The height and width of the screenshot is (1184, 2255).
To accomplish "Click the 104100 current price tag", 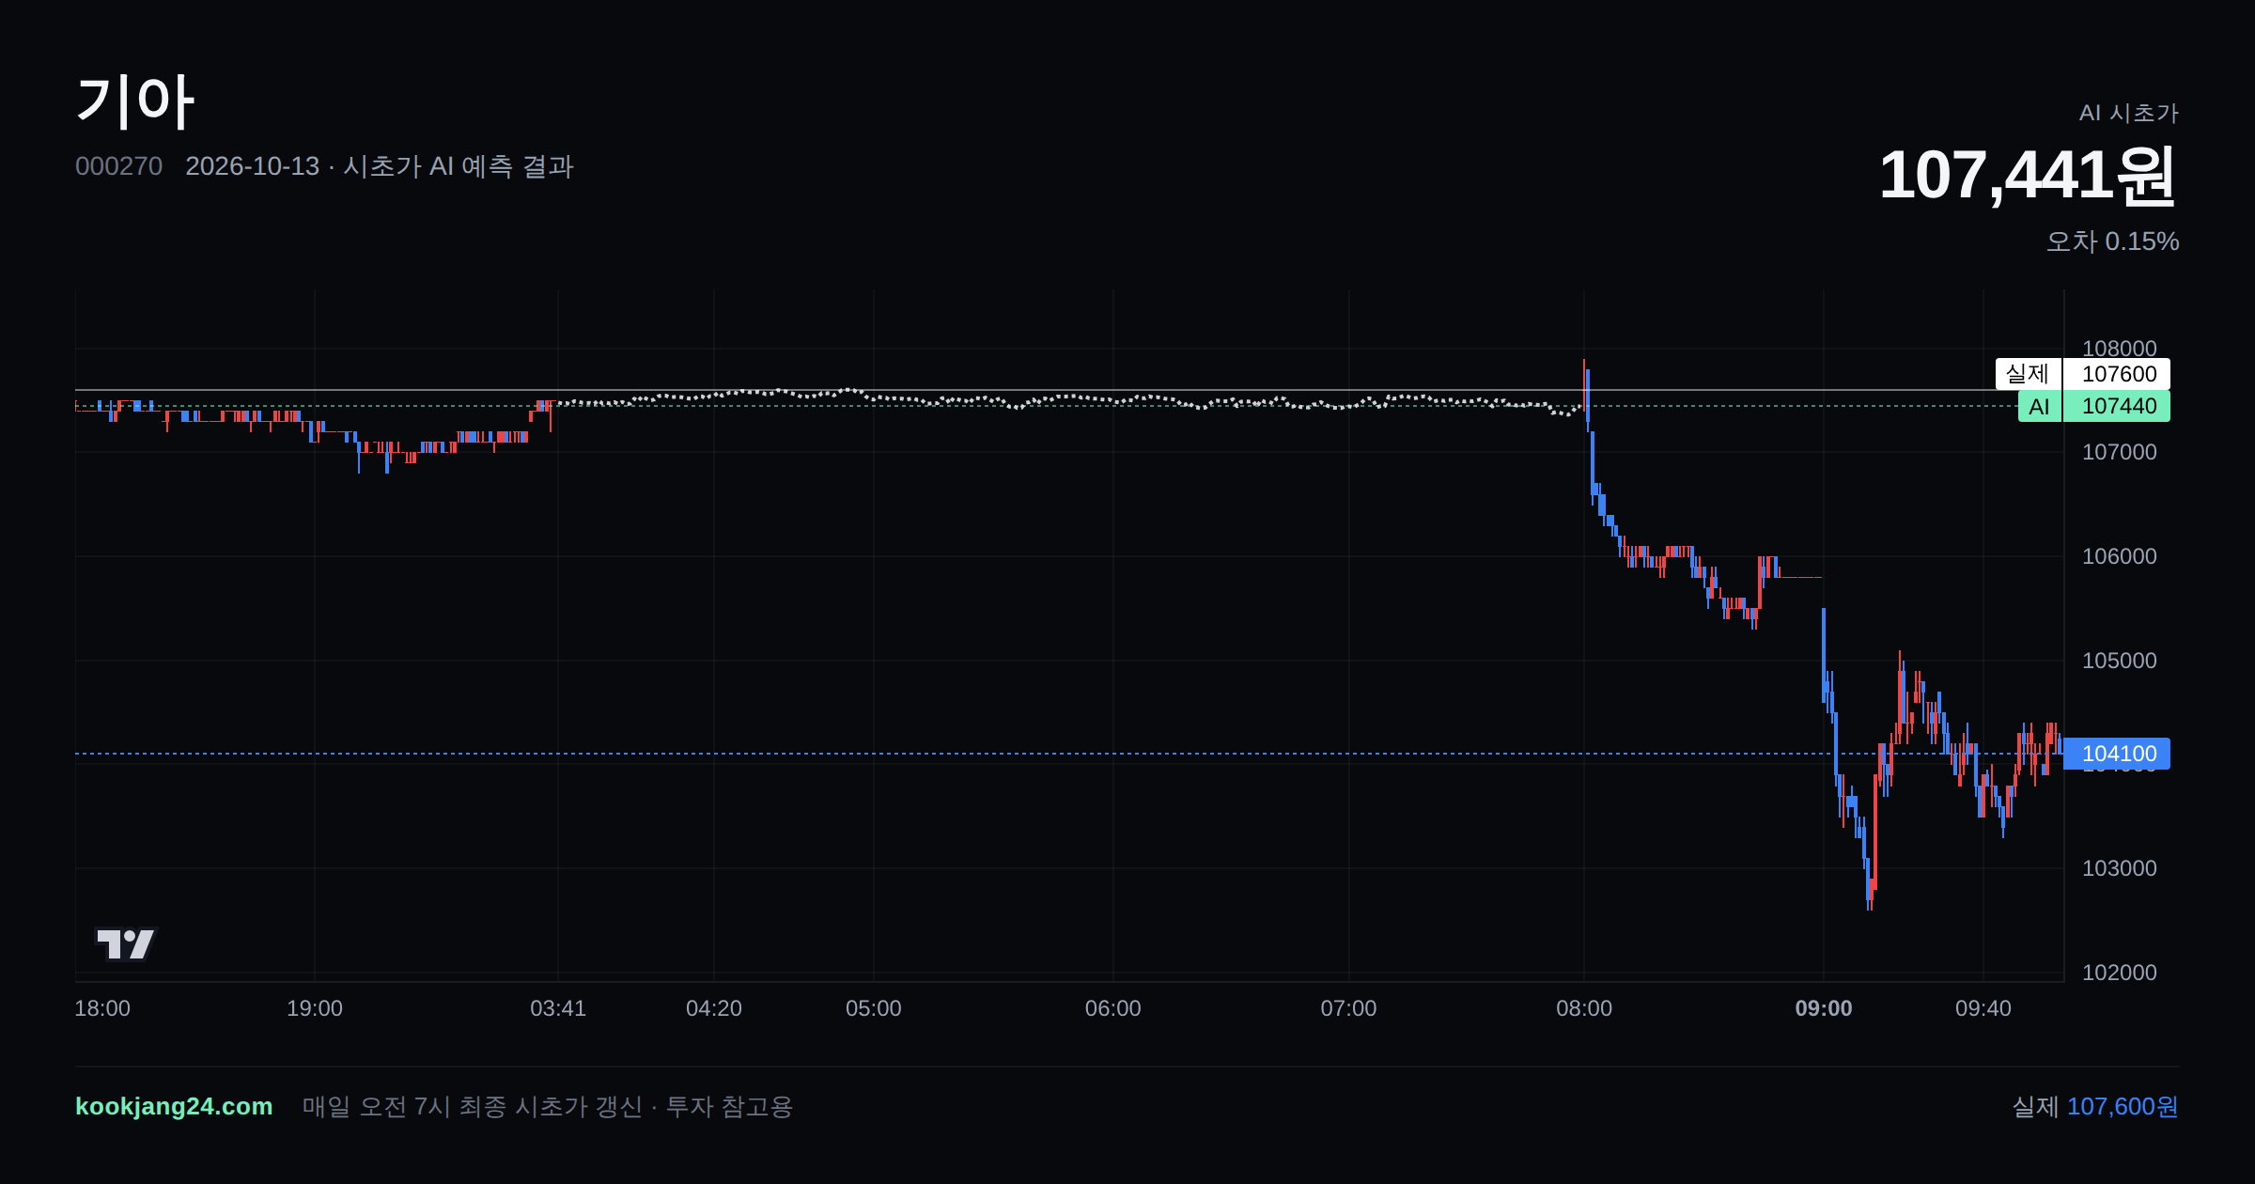I will tap(2117, 754).
